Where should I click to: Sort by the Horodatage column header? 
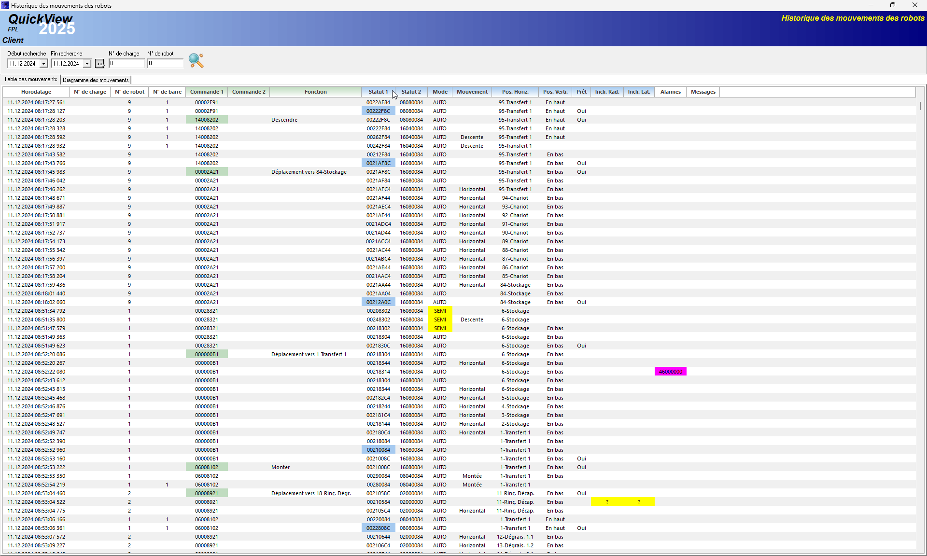(x=36, y=92)
